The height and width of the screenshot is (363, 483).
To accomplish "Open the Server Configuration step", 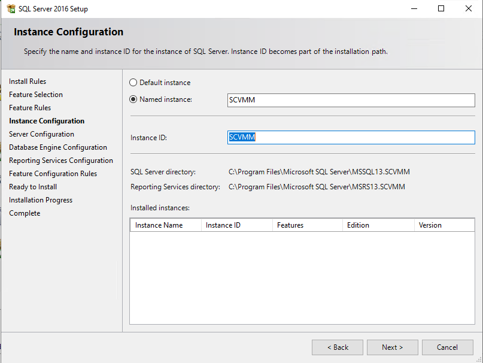I will click(41, 134).
